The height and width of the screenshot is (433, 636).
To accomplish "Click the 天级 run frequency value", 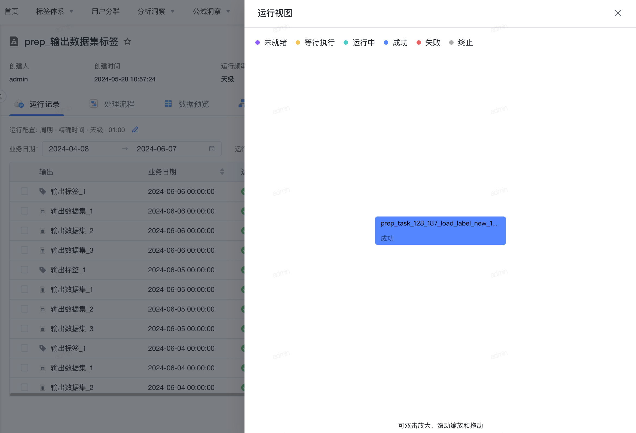I will point(227,79).
